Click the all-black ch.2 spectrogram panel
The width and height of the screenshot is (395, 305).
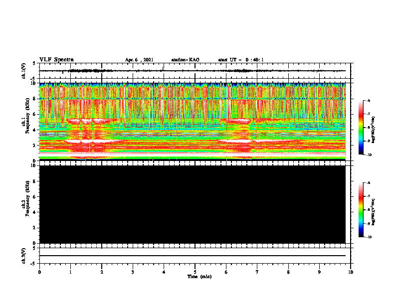click(193, 204)
